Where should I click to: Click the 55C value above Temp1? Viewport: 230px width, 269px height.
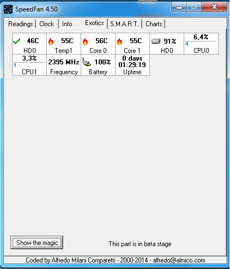(67, 41)
